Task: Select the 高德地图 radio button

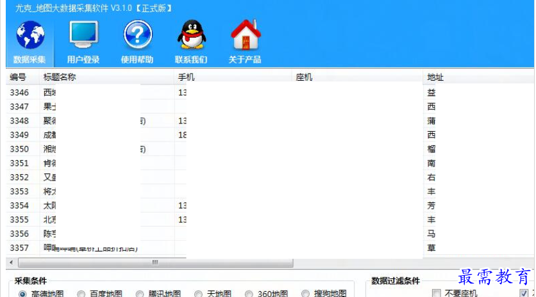Action: click(22, 294)
